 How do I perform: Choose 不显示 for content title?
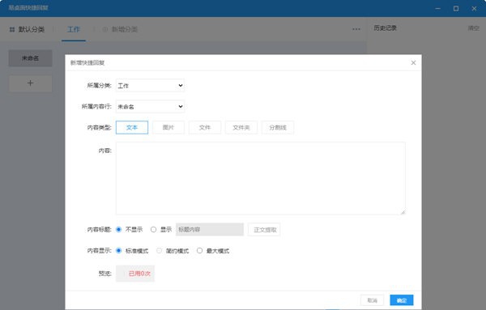click(x=118, y=230)
